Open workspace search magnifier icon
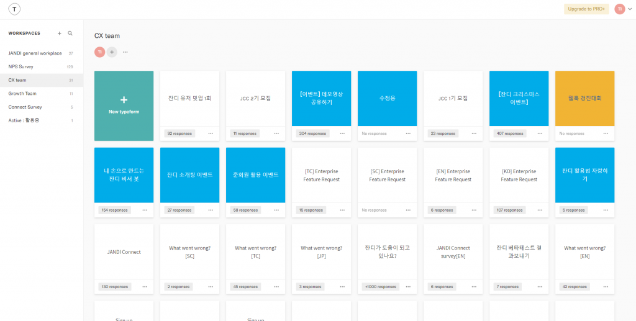Screen dimensions: 636x321 [x=70, y=34]
